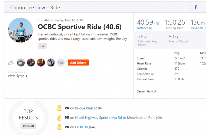Image resolution: width=206 pixels, height=135 pixels.
Task: Open the third rider's avatar
Action: [x=41, y=62]
